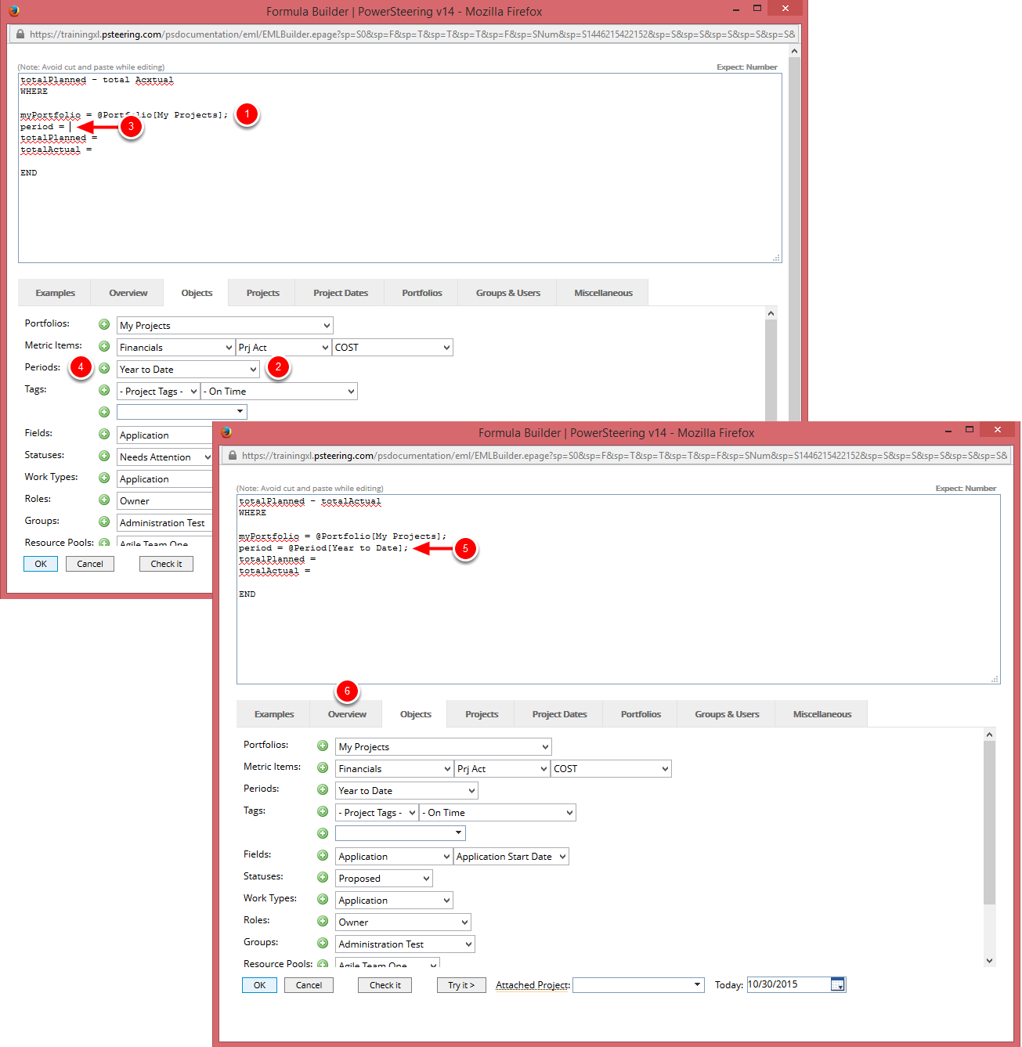This screenshot has height=1047, width=1022.
Task: Select Portfolios tab in back window
Action: pyautogui.click(x=422, y=293)
